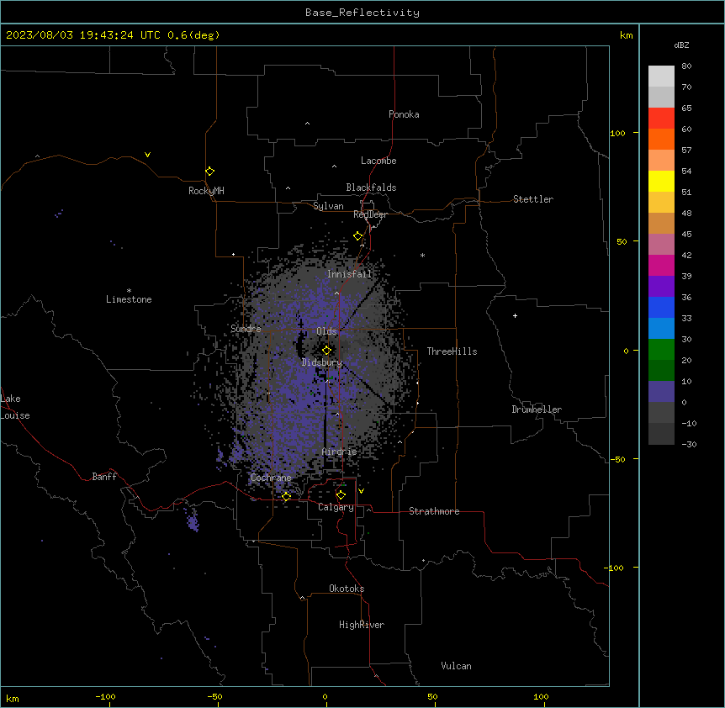Click the white plus marker west of Drumheller
725x708 pixels.
click(515, 315)
